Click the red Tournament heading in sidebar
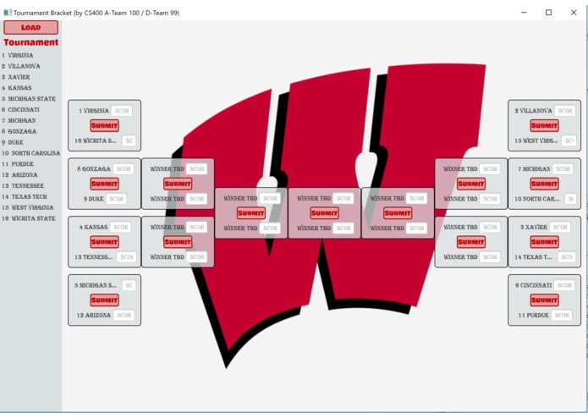This screenshot has width=588, height=418. [30, 42]
